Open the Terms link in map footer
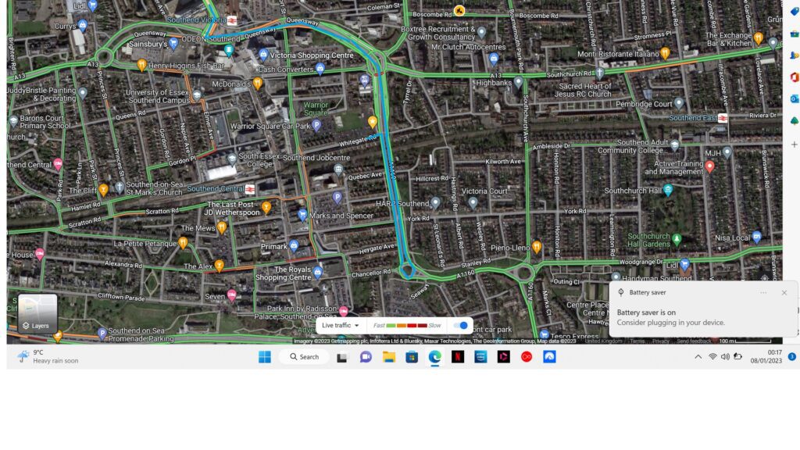Viewport: 800px width, 450px height. click(637, 341)
